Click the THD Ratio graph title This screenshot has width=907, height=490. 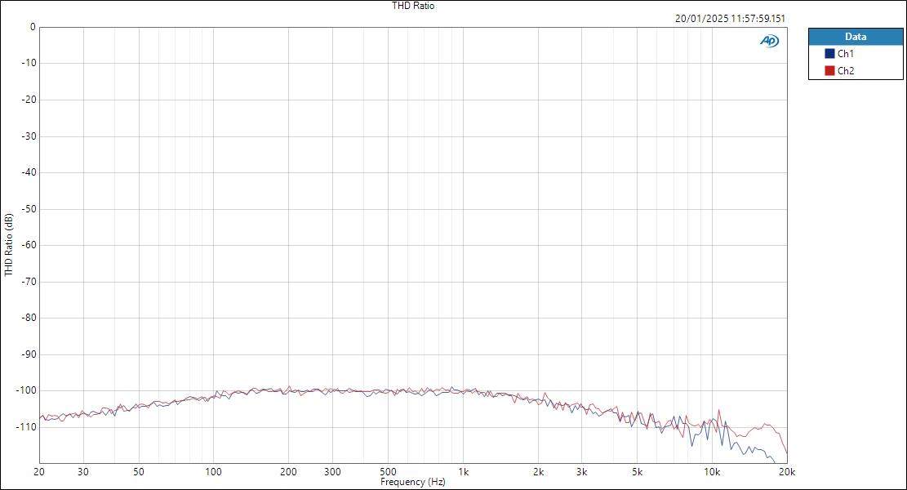point(413,6)
